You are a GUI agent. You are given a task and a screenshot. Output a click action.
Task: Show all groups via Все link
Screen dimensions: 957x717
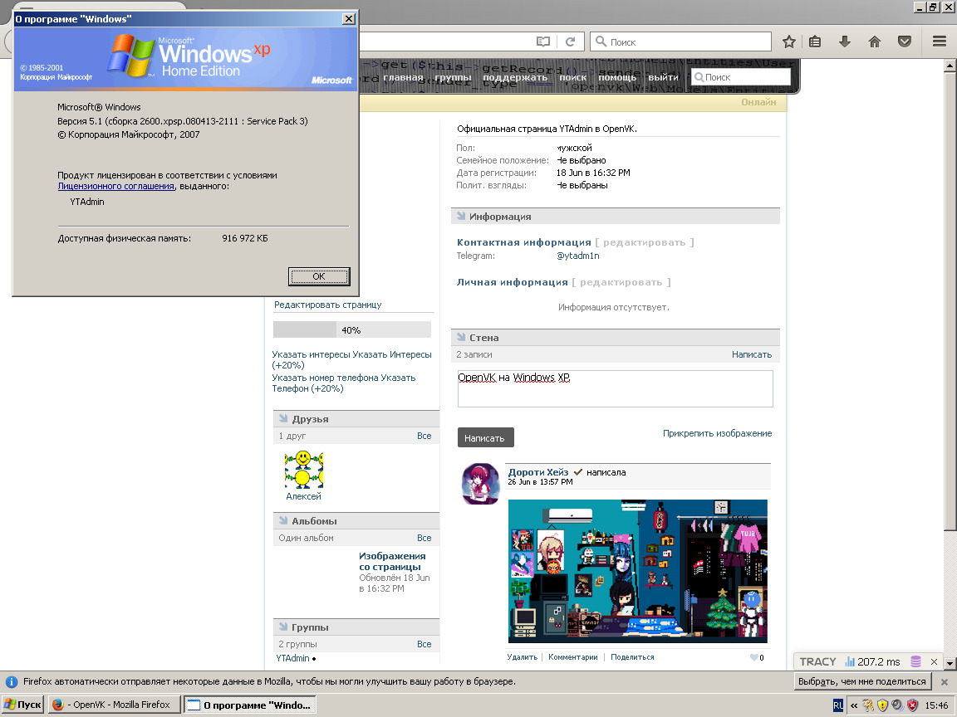coord(425,644)
